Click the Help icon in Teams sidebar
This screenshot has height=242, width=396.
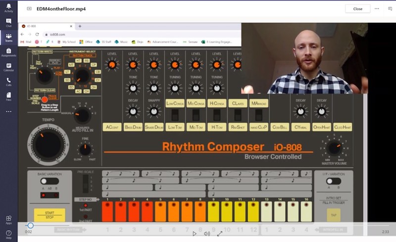[x=8, y=234]
